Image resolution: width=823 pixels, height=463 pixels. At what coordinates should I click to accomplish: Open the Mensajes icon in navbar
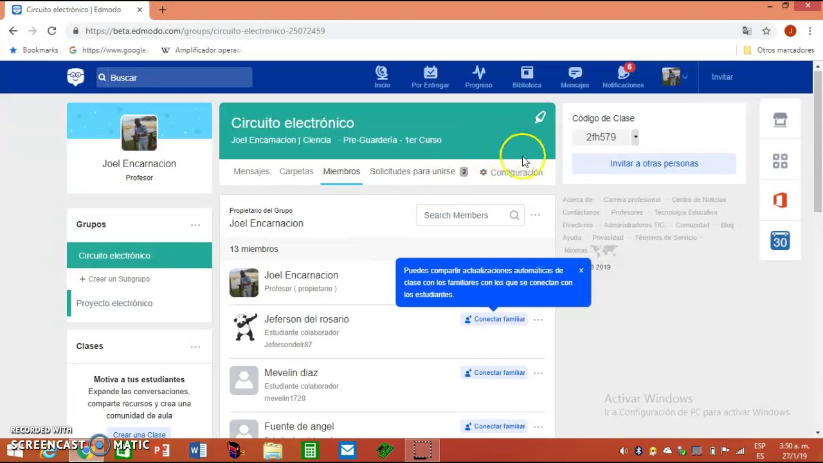coord(575,77)
